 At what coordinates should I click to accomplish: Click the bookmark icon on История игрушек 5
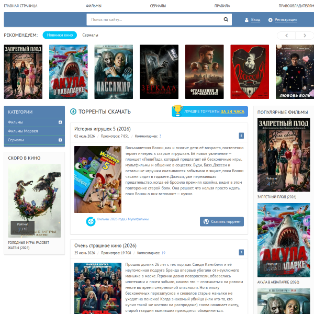tap(241, 136)
